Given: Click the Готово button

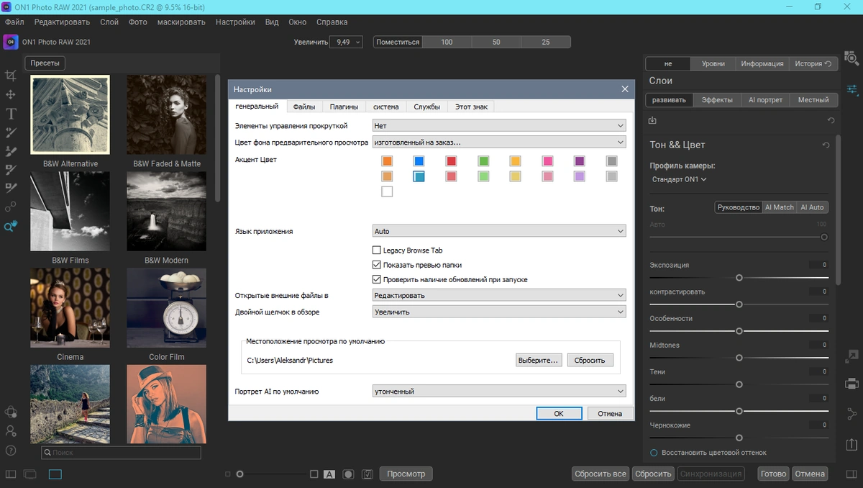Looking at the screenshot, I should [x=773, y=474].
